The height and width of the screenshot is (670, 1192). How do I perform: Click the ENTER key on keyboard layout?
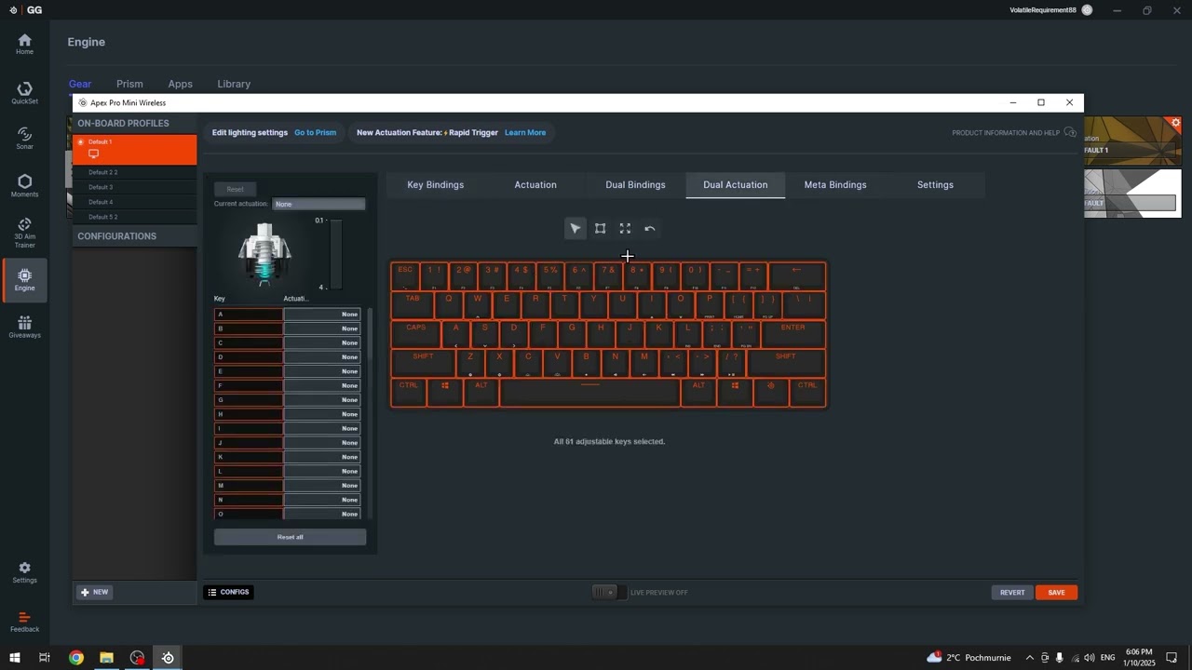tap(792, 334)
